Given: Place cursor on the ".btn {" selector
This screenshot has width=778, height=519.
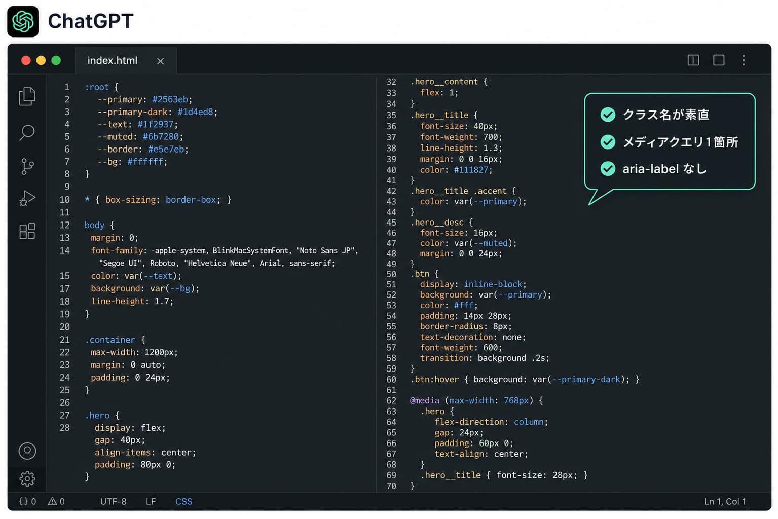Looking at the screenshot, I should click(424, 274).
